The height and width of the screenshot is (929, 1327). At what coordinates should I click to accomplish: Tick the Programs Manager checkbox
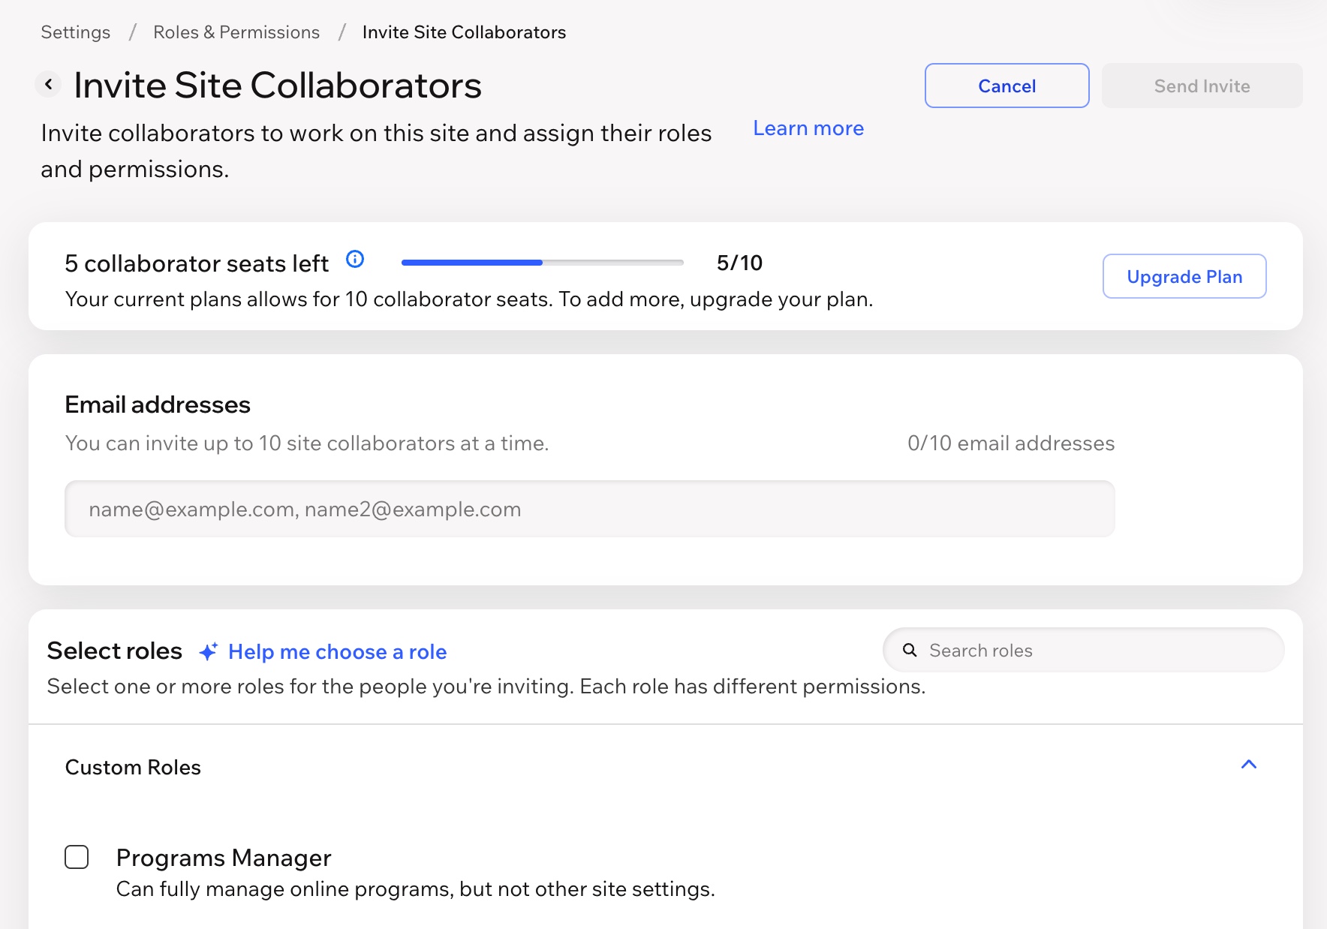pyautogui.click(x=77, y=857)
